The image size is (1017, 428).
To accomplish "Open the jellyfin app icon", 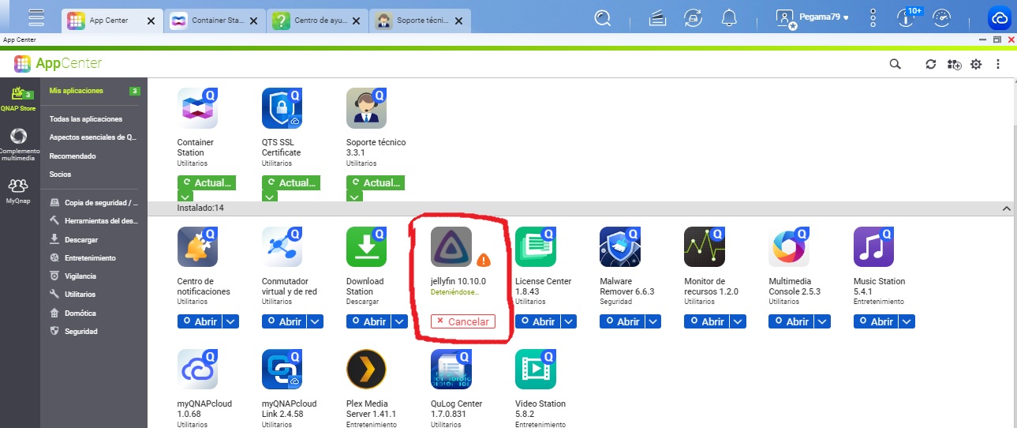I will 451,246.
